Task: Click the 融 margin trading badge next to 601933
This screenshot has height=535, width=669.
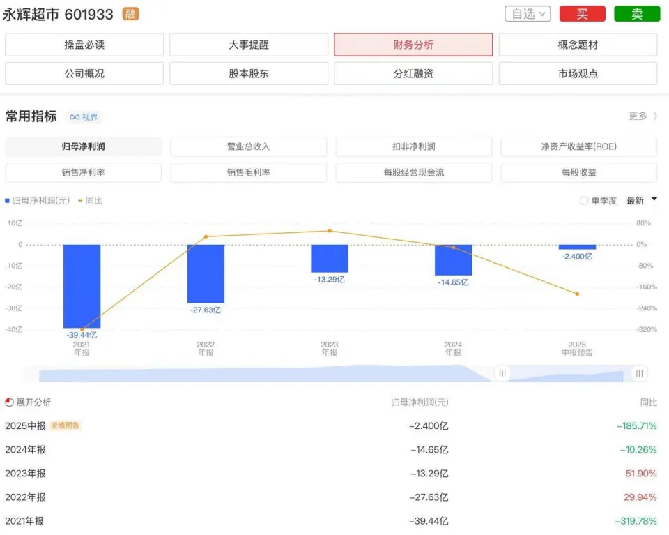Action: coord(130,14)
